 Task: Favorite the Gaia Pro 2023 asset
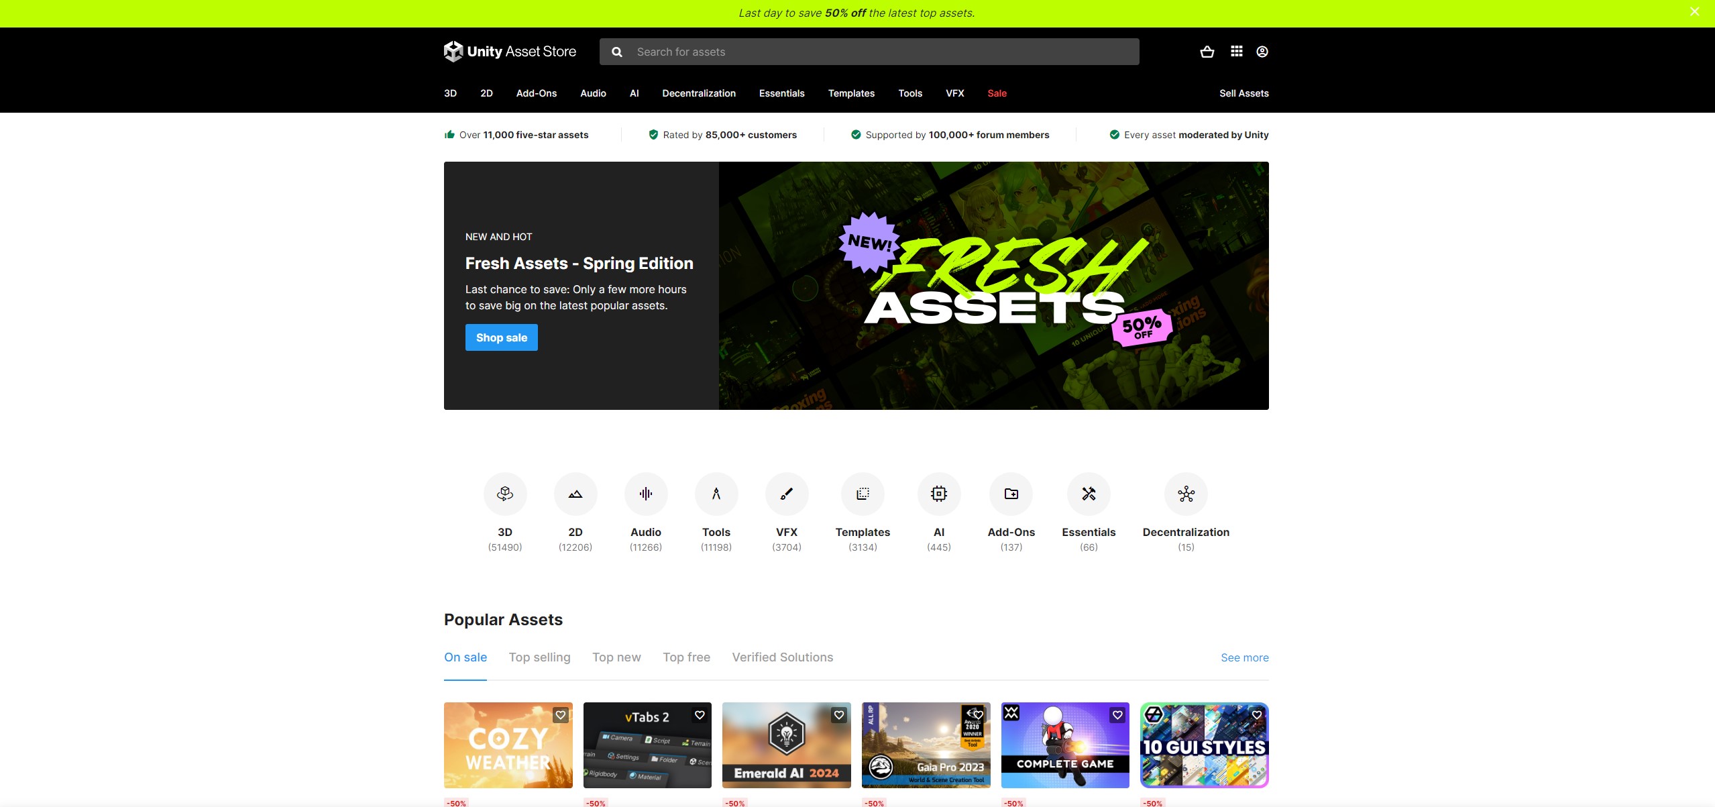click(x=979, y=715)
